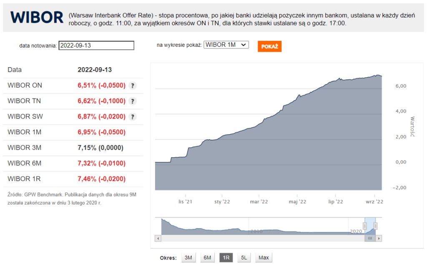Click the navigator scrollbar thumb
The height and width of the screenshot is (272, 427).
coord(370,238)
